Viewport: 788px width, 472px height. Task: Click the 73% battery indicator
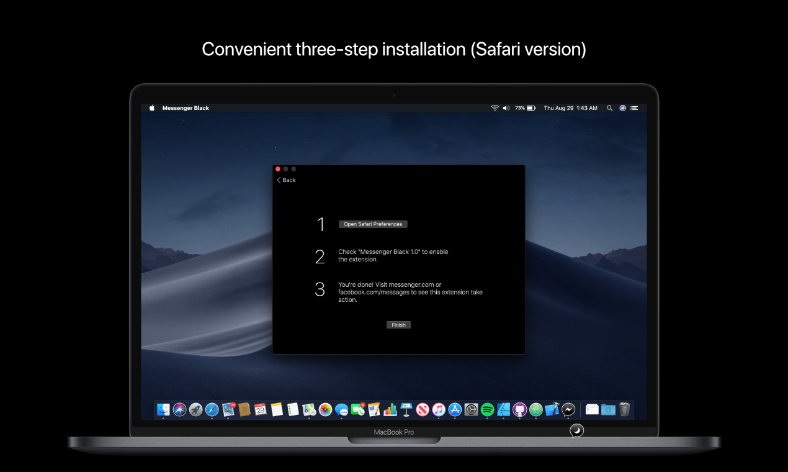pyautogui.click(x=525, y=108)
